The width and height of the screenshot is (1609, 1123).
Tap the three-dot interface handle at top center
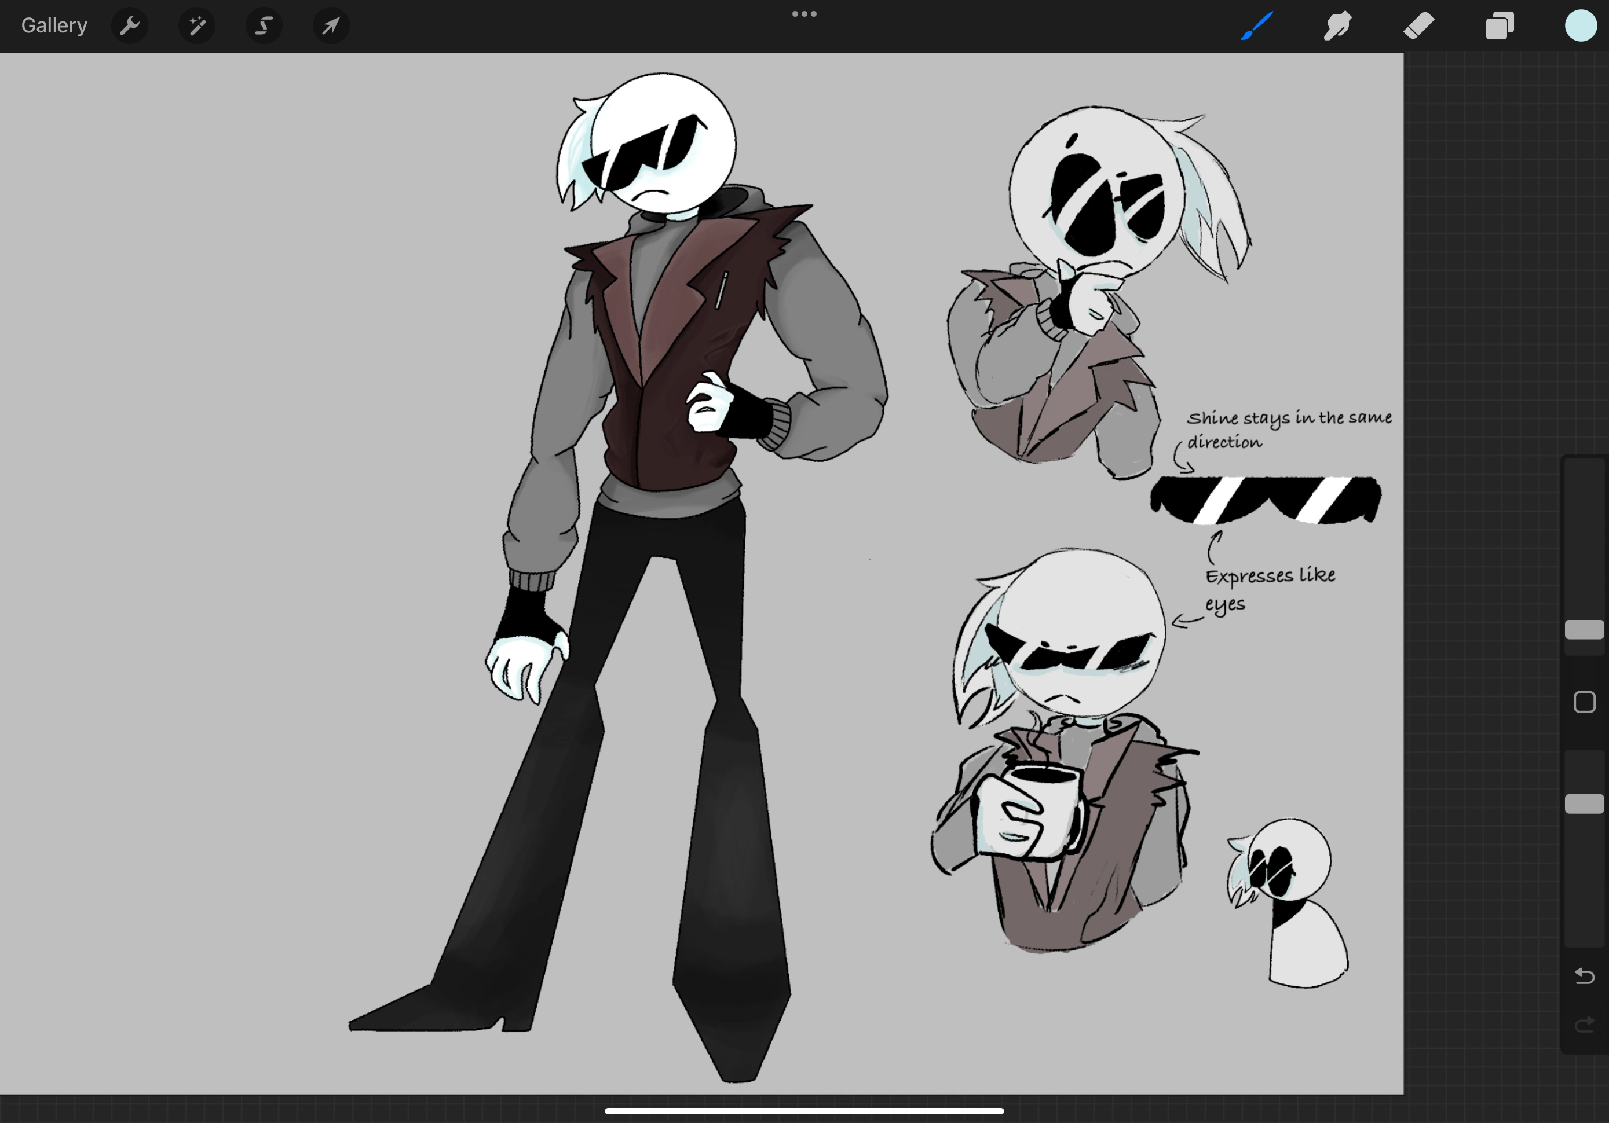point(804,13)
